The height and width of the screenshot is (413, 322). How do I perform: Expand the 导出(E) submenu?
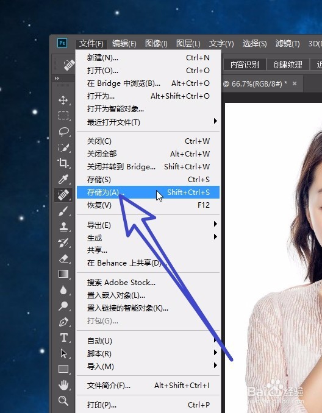[x=148, y=225]
